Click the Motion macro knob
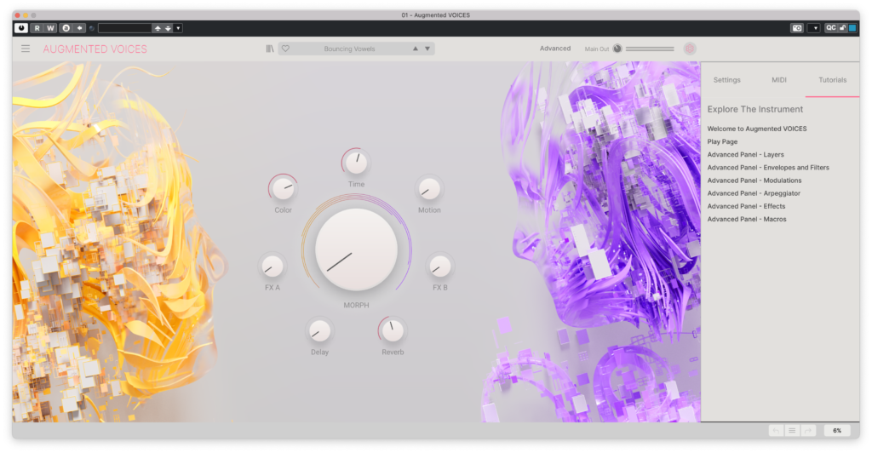Viewport: 872px width, 453px height. click(x=429, y=189)
